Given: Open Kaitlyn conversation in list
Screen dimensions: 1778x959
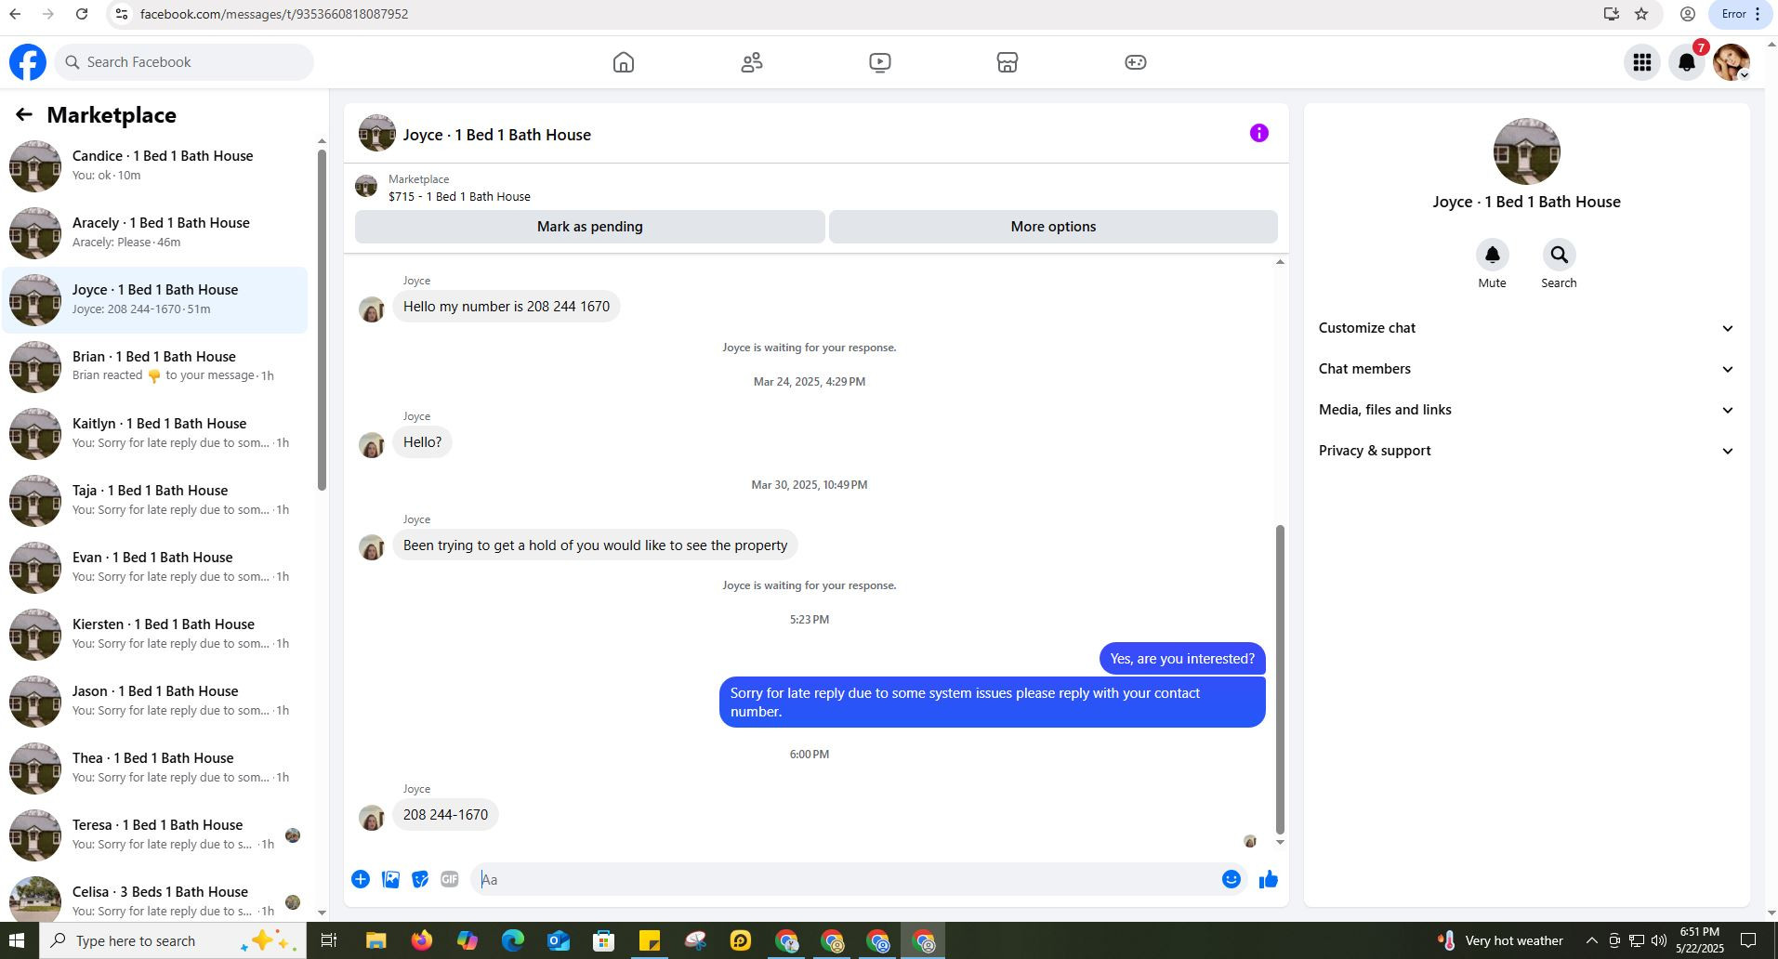Looking at the screenshot, I should tap(155, 434).
